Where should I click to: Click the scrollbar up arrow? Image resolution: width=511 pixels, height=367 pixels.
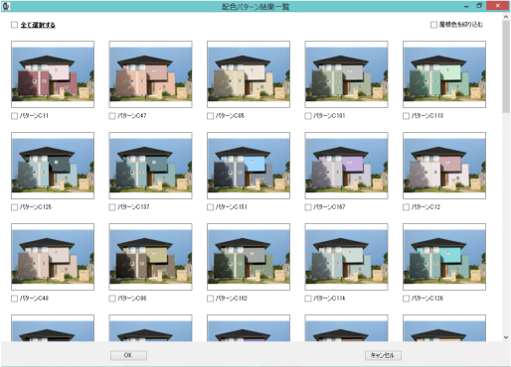pyautogui.click(x=506, y=17)
